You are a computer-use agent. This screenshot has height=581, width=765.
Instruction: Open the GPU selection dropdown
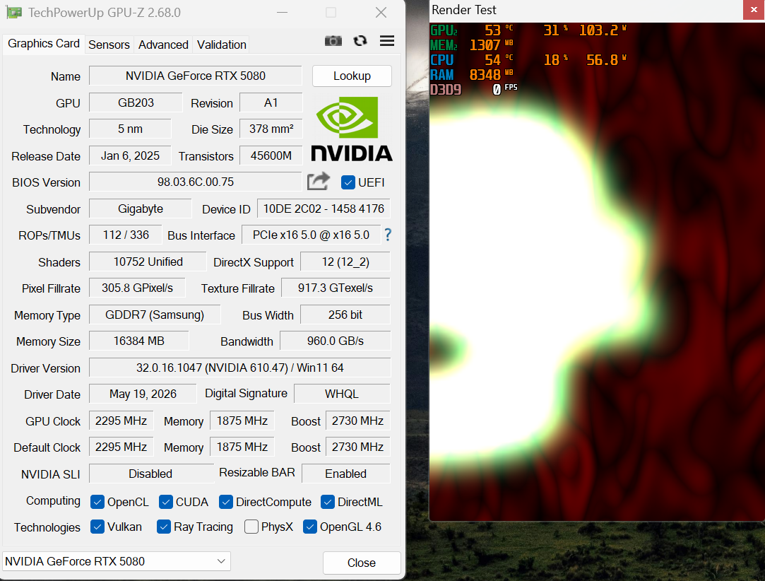[117, 561]
